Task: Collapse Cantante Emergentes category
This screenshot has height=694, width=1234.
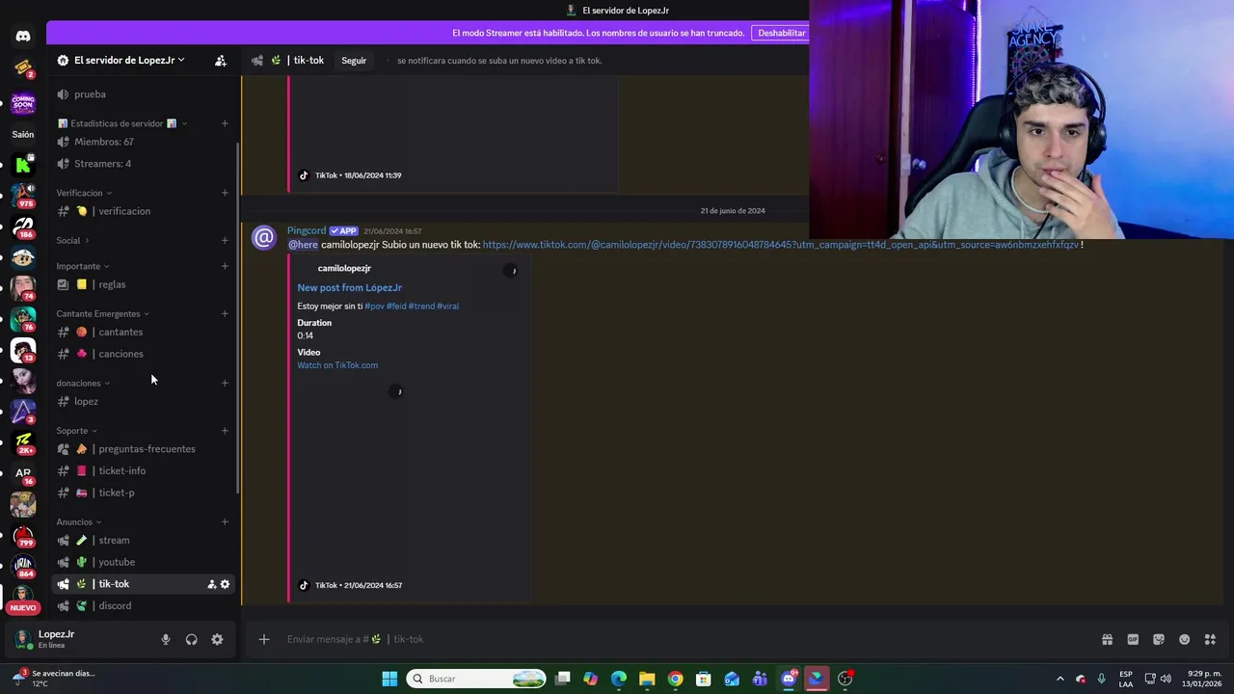Action: tap(102, 313)
